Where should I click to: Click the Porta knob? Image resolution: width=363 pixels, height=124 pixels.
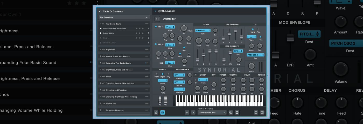click(x=163, y=88)
